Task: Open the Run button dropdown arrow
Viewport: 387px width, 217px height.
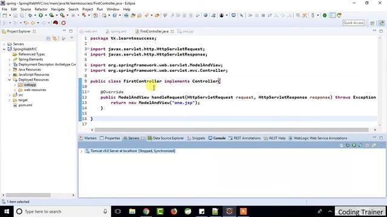Action: coord(46,15)
